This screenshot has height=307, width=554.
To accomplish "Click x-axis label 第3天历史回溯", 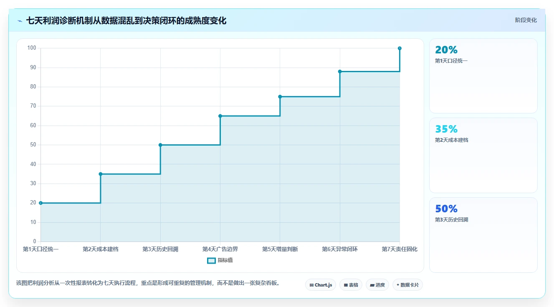I will tap(160, 249).
